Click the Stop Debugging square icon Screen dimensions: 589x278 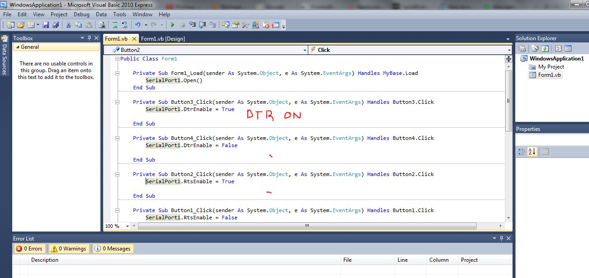(182, 25)
